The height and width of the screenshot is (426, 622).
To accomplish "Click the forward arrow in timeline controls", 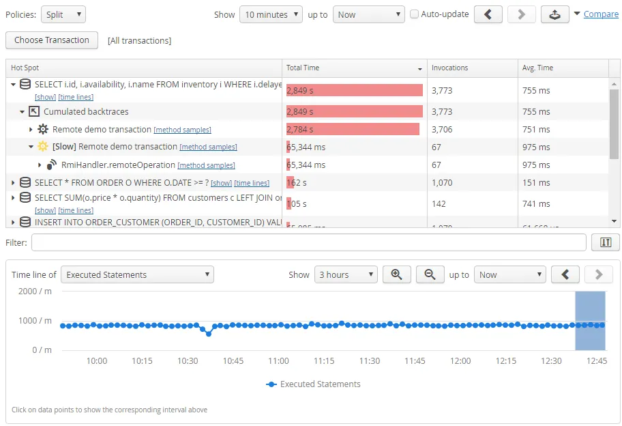I will (x=598, y=274).
